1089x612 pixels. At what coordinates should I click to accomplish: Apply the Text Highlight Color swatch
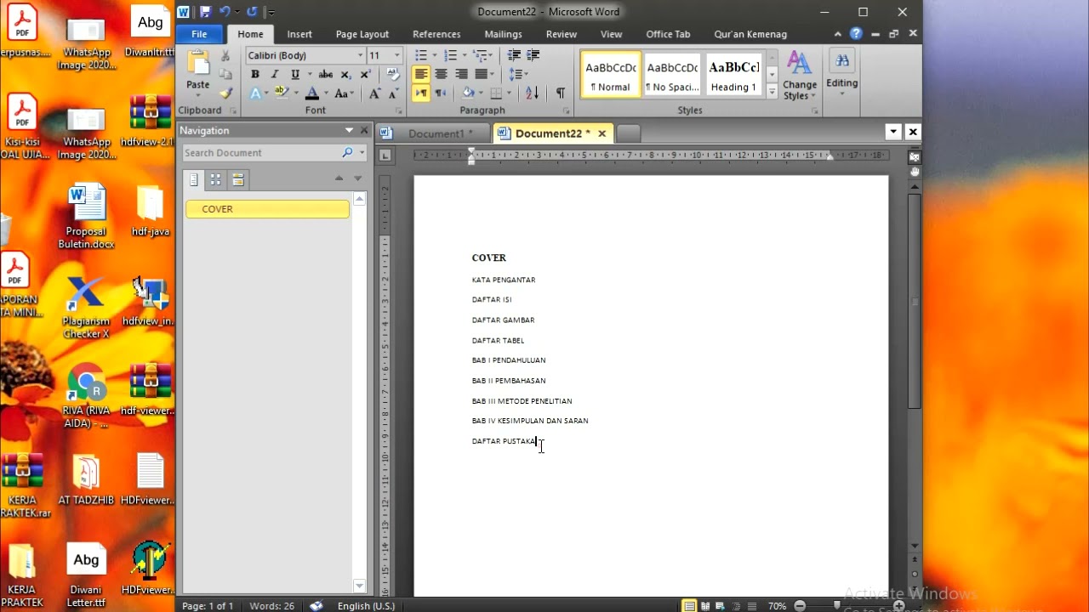[x=282, y=93]
